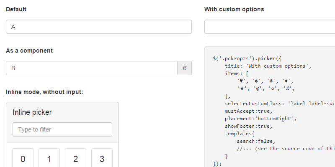Viewport: 335px width, 167px height.
Task: Click the component input containing B
Action: (92, 68)
